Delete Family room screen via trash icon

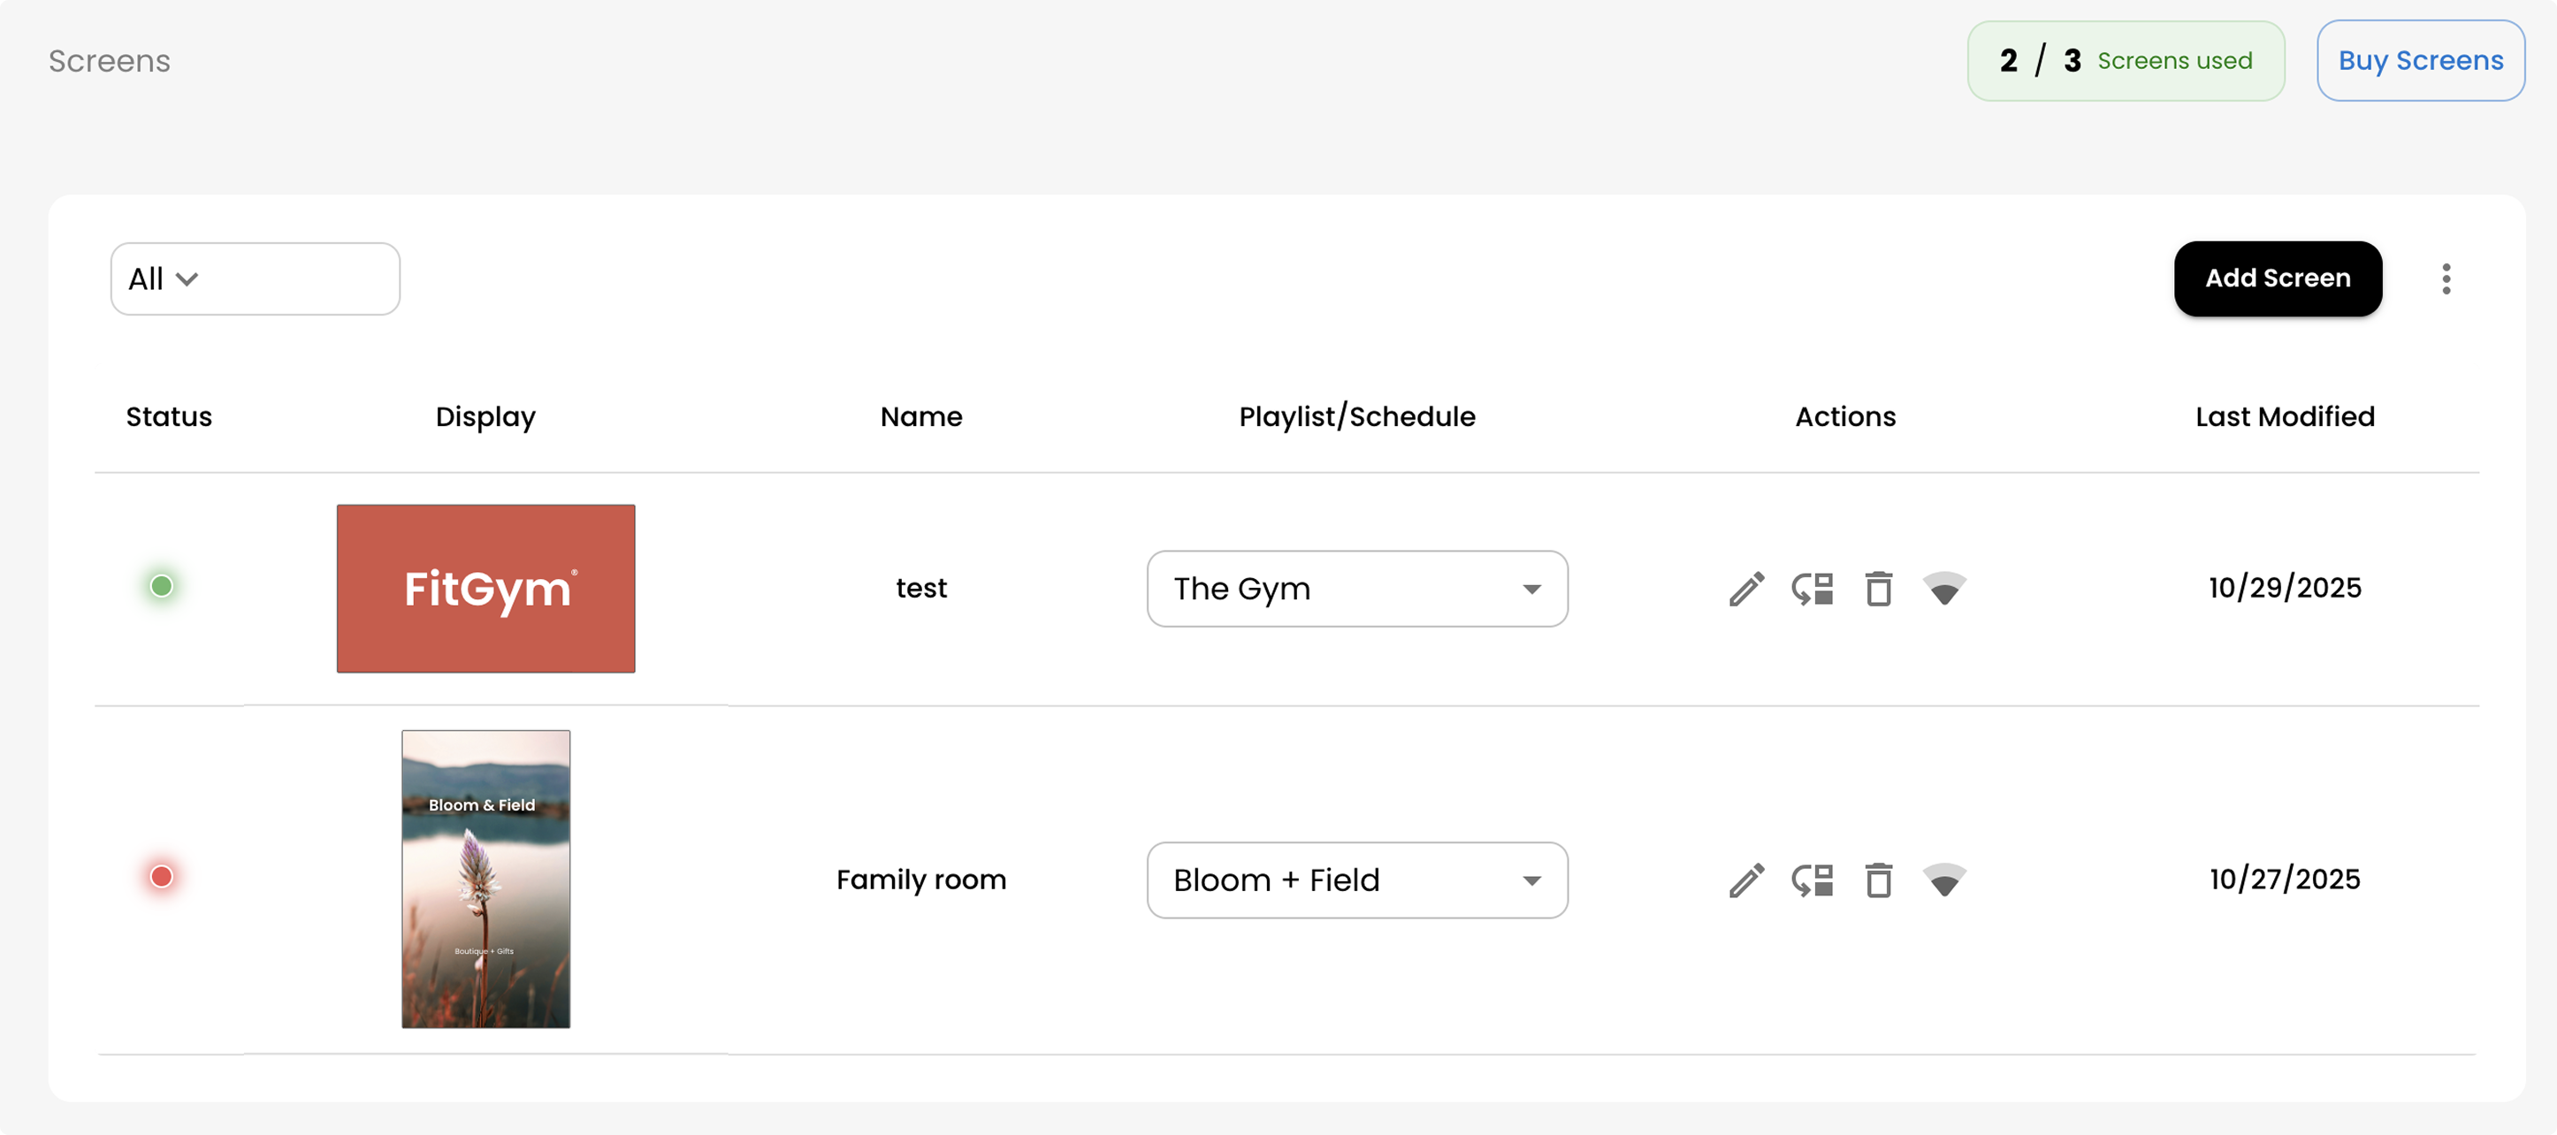coord(1878,880)
